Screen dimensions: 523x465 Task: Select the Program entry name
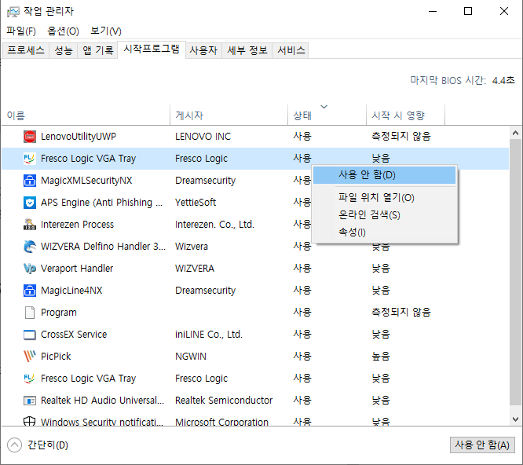[x=59, y=313]
